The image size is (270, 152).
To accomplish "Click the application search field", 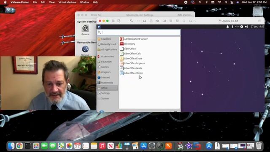I will click(139, 33).
